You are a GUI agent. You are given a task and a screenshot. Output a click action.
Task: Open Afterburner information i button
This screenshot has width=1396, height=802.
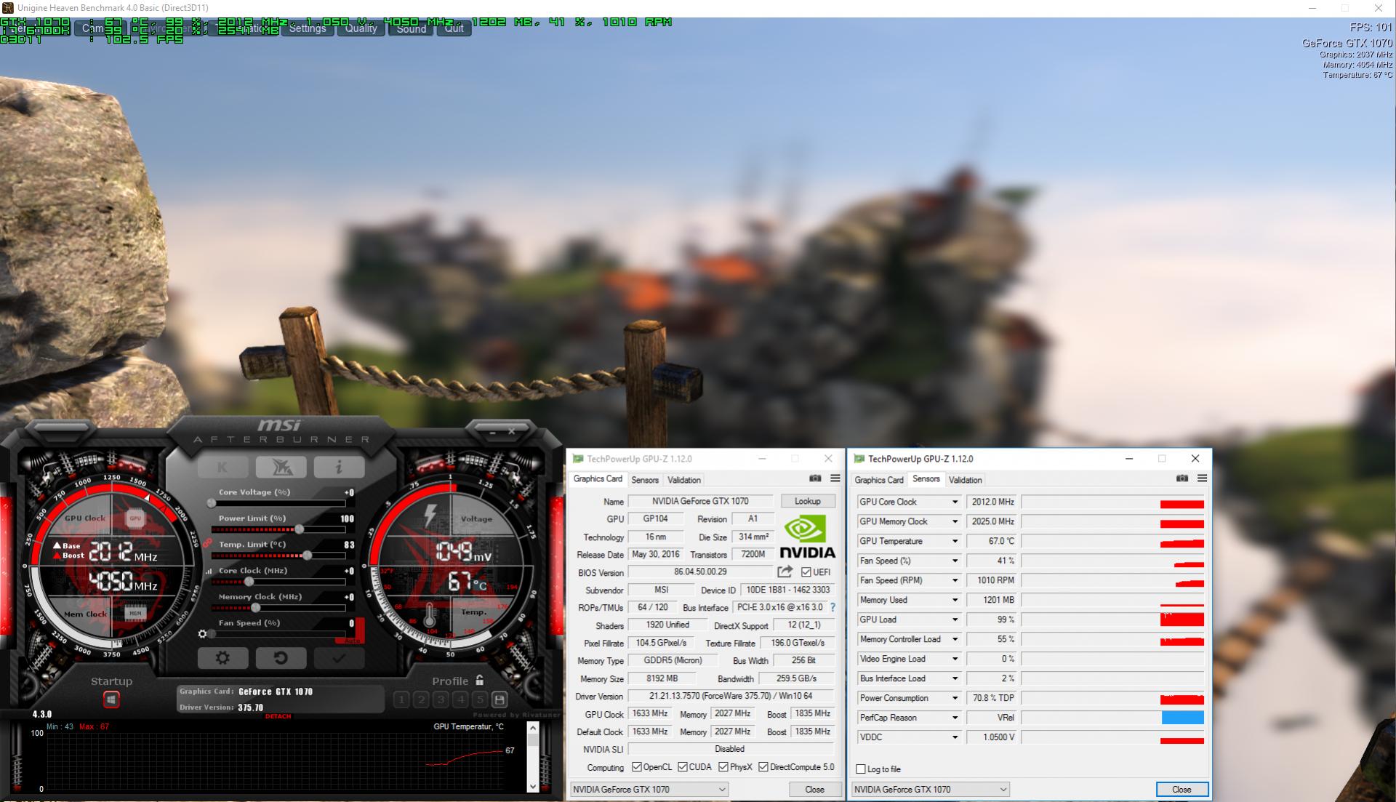pos(338,467)
